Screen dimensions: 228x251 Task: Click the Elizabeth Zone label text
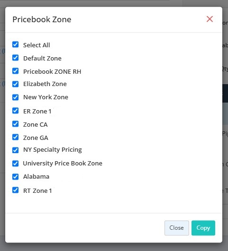45,84
